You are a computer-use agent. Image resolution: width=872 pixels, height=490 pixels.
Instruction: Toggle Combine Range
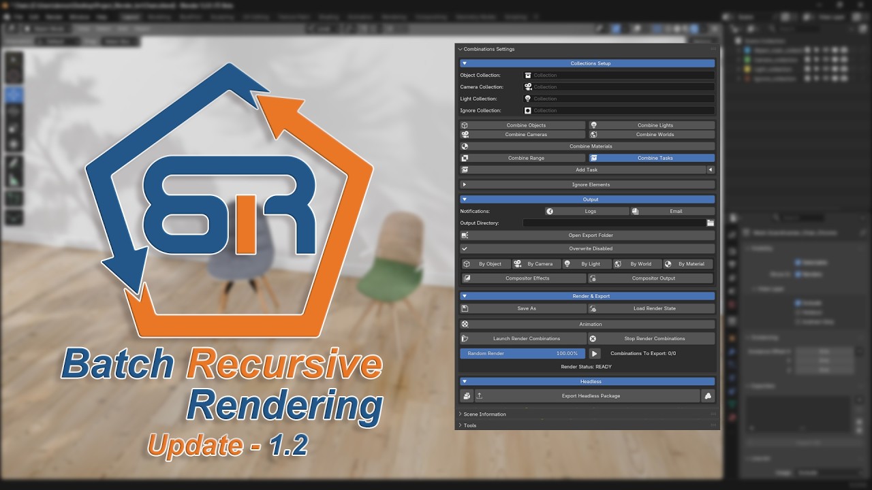pyautogui.click(x=523, y=158)
